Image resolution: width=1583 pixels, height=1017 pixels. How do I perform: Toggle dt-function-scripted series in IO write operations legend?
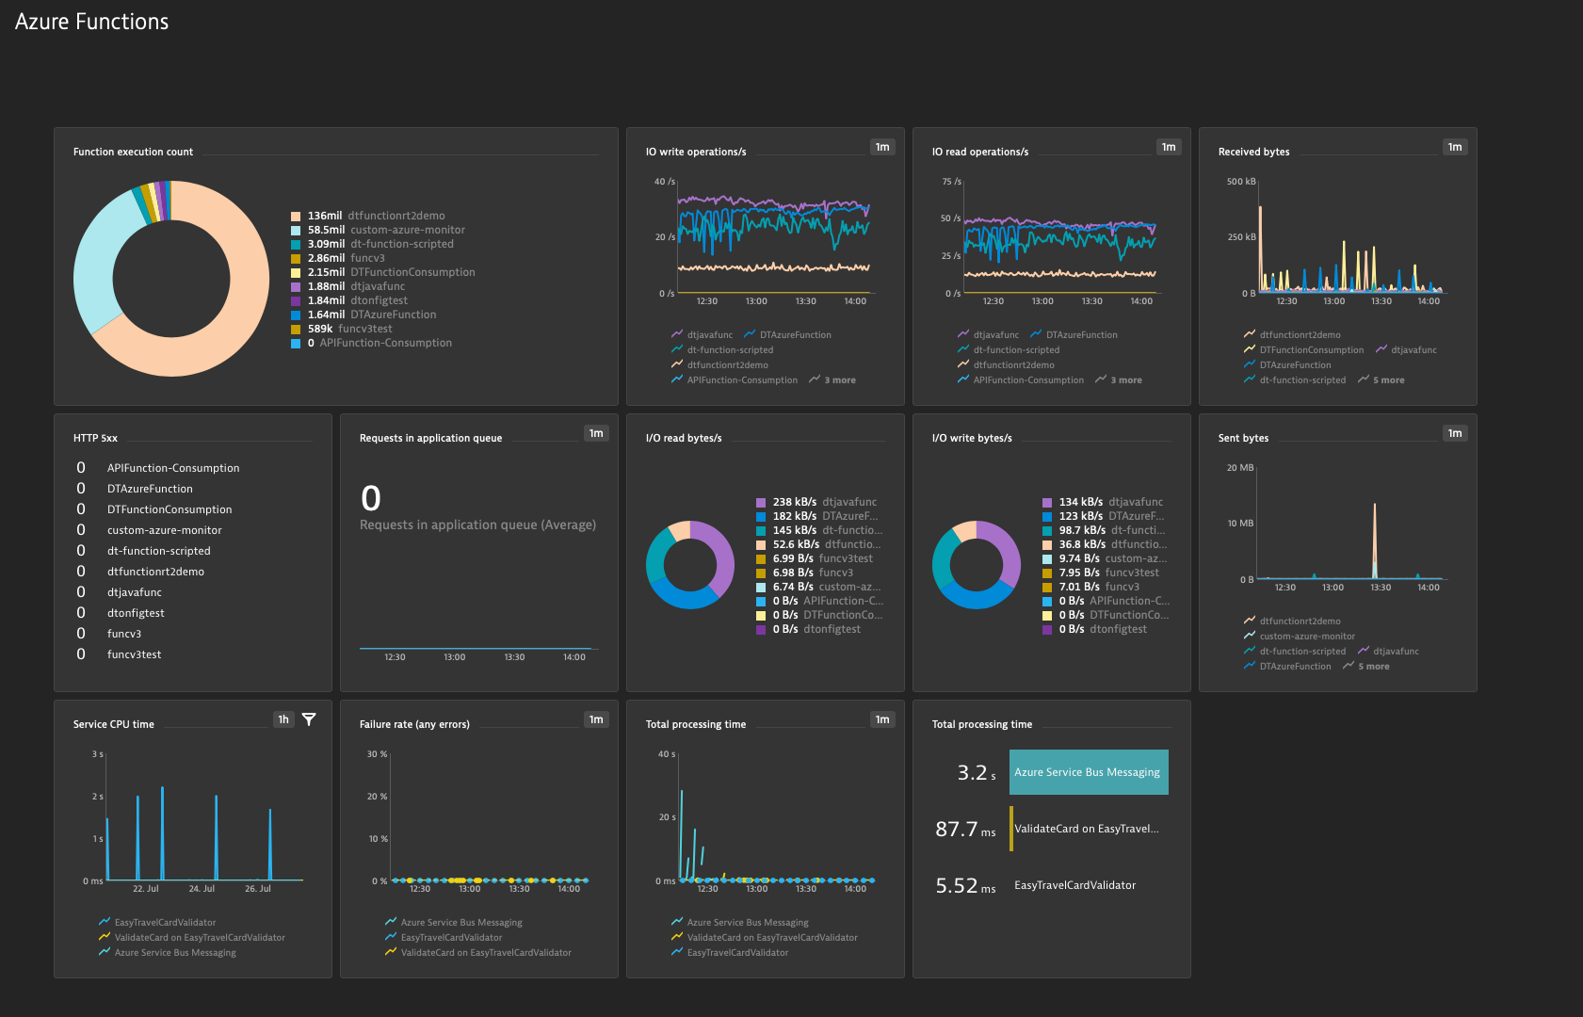[722, 350]
